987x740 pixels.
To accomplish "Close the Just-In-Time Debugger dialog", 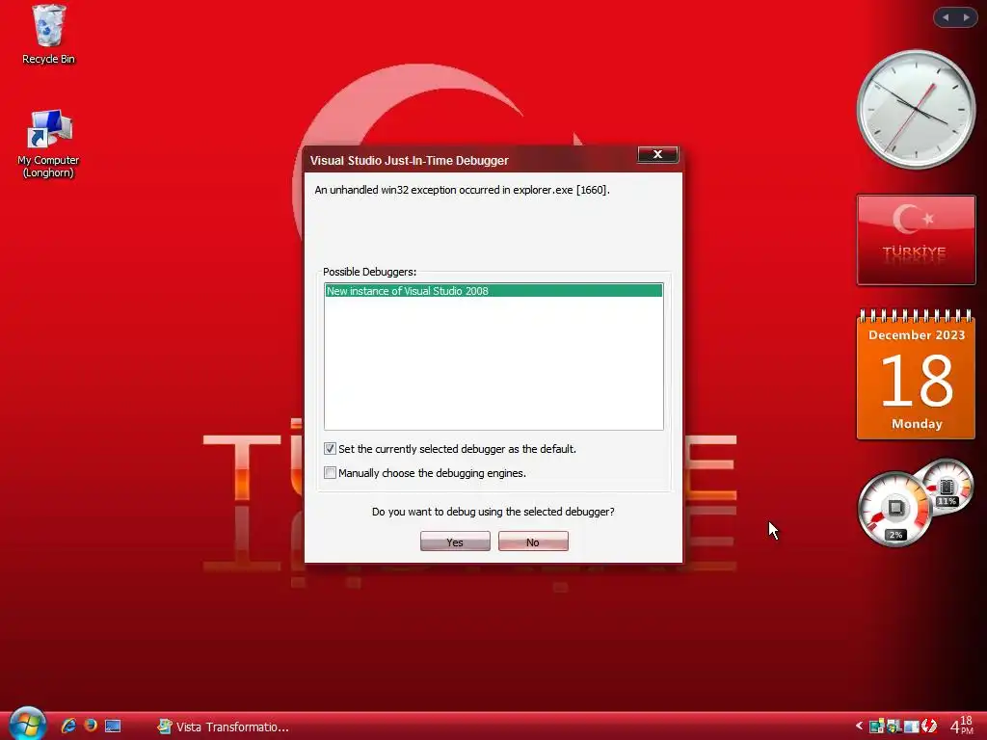I will [x=657, y=154].
